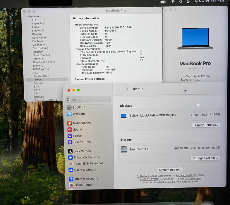The image size is (230, 205).
Task: Open Users & Groups icon
Action: click(x=71, y=170)
